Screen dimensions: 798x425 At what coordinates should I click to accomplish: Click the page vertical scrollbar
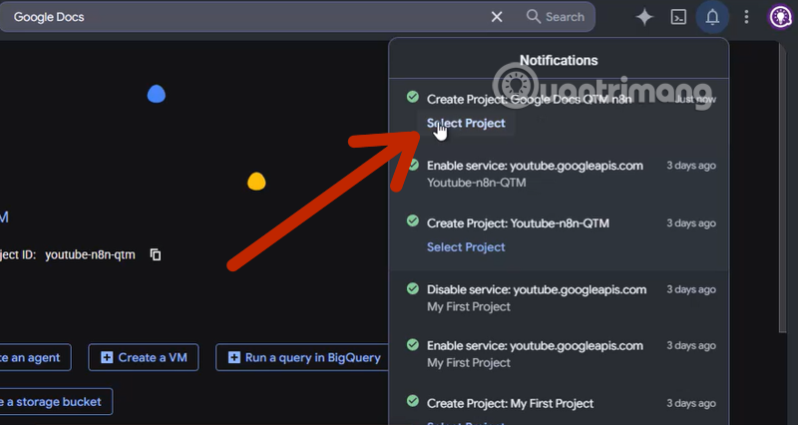783,189
